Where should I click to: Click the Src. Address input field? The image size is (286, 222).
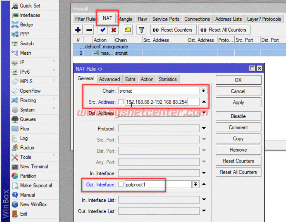click(162, 102)
